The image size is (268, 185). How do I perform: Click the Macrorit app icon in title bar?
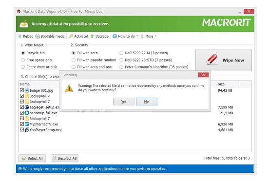point(19,11)
